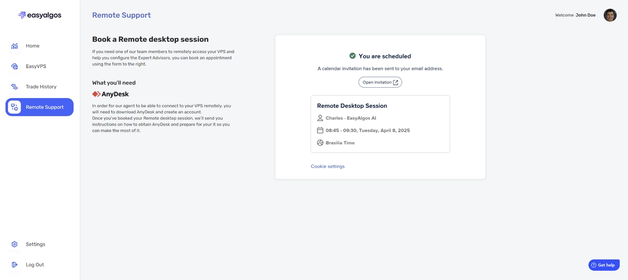This screenshot has width=628, height=280.
Task: Go to Home in the sidebar
Action: coord(32,46)
